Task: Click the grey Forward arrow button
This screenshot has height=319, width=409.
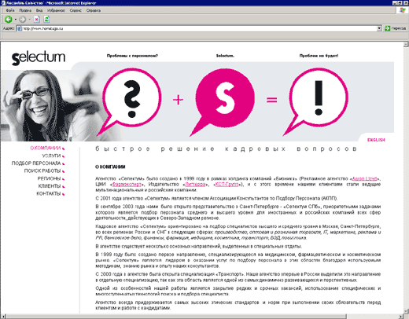Action: tap(22, 19)
